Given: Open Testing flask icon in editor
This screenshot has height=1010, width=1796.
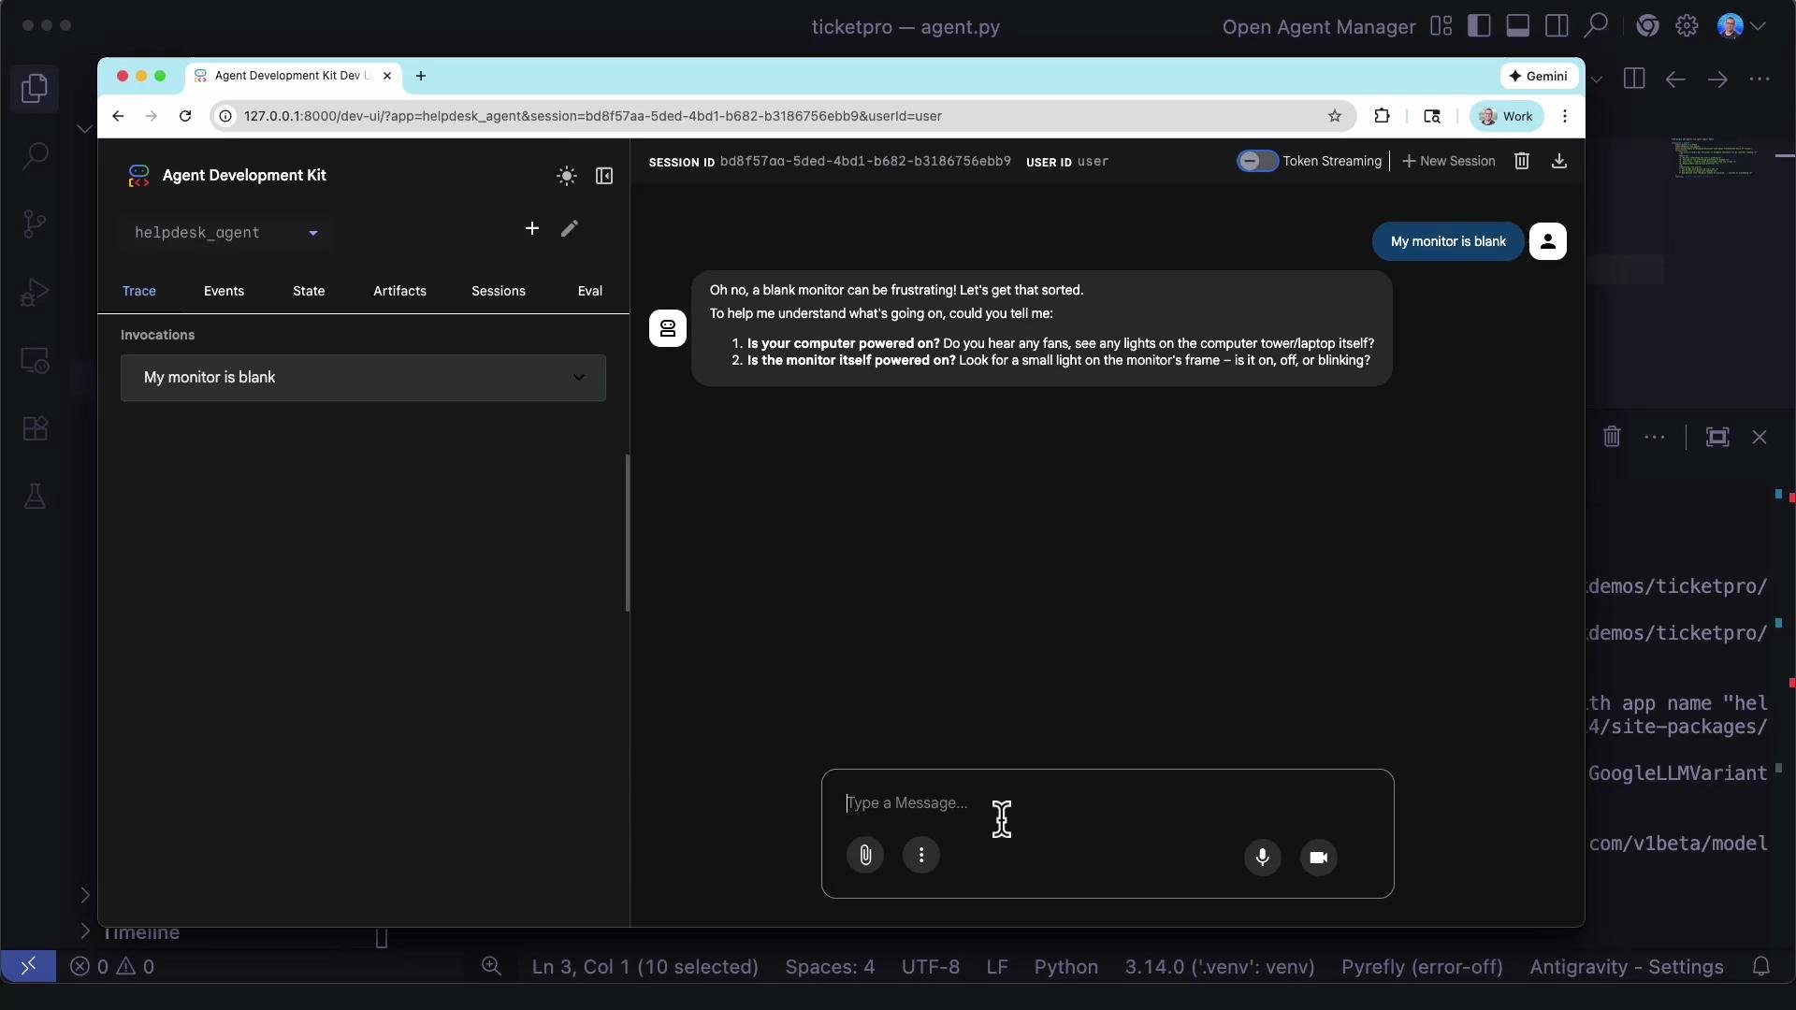Looking at the screenshot, I should 35,496.
